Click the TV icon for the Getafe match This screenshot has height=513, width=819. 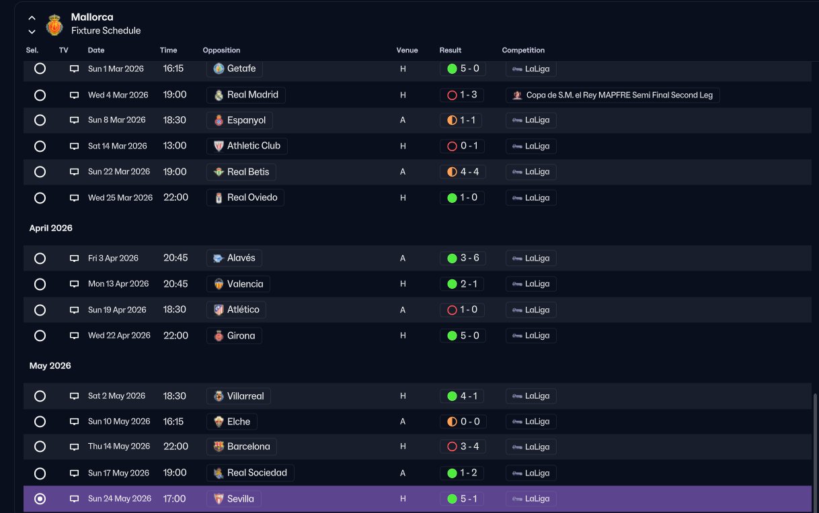75,68
